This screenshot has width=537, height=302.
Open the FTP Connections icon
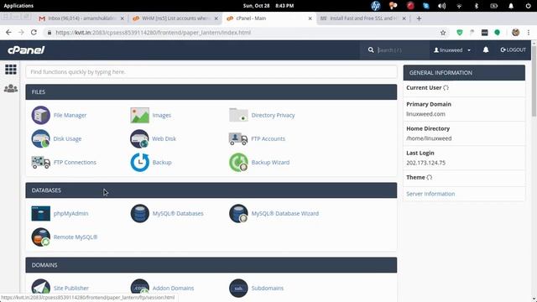pyautogui.click(x=41, y=162)
